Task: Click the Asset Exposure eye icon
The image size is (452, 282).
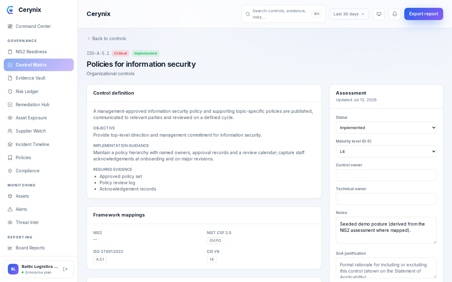Action: 10,118
